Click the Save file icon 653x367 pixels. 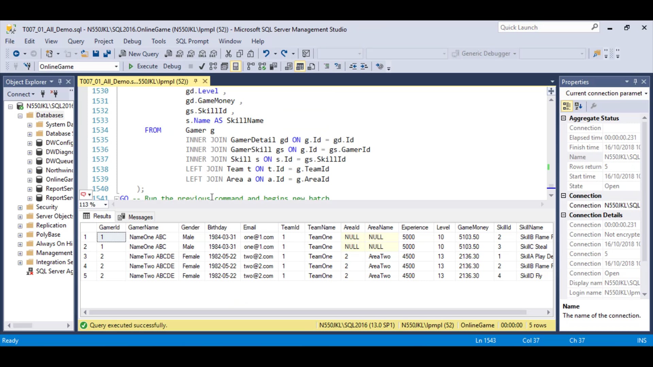(96, 54)
